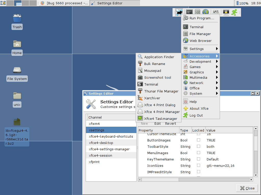The height and width of the screenshot is (195, 261).
Task: Select Run Program from the menu
Action: click(x=201, y=18)
